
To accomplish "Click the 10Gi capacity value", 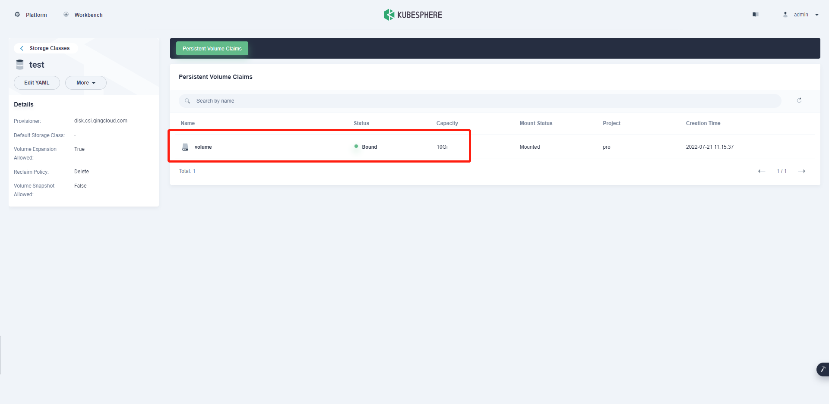I will [442, 147].
